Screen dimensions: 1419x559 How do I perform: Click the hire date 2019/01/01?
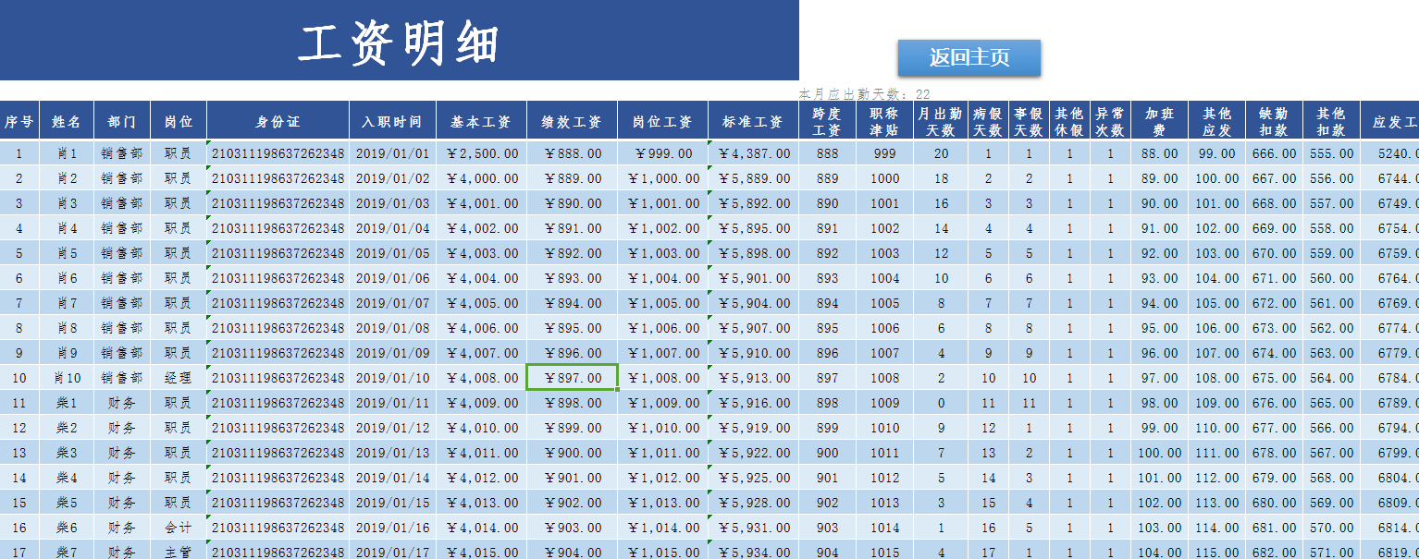click(393, 153)
